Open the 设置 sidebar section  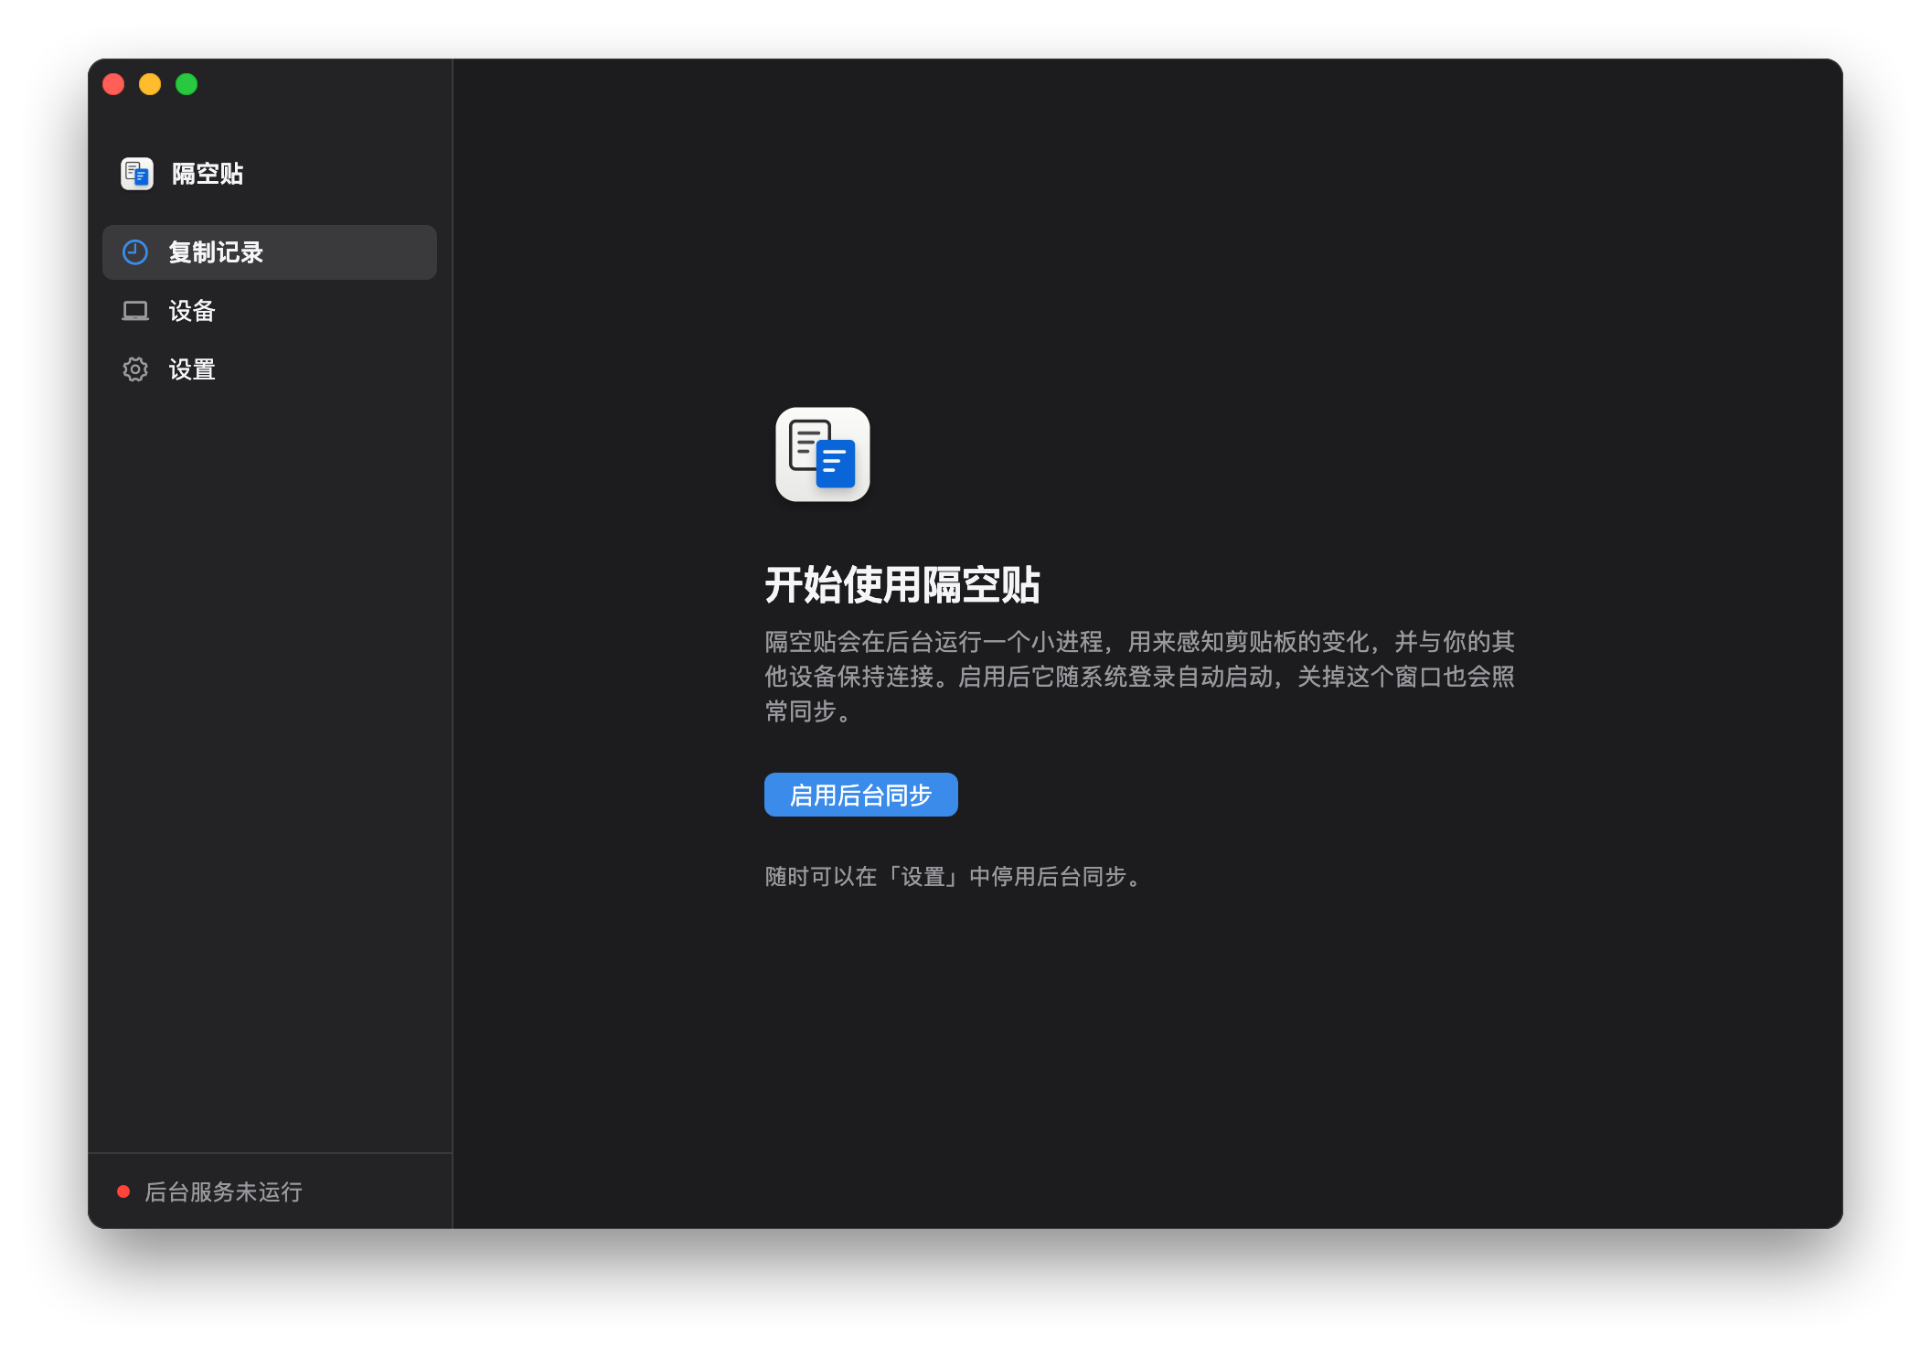[x=270, y=369]
